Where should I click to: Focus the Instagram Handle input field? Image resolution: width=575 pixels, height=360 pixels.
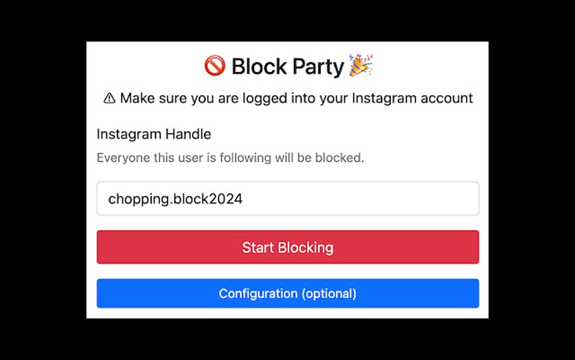pyautogui.click(x=287, y=199)
